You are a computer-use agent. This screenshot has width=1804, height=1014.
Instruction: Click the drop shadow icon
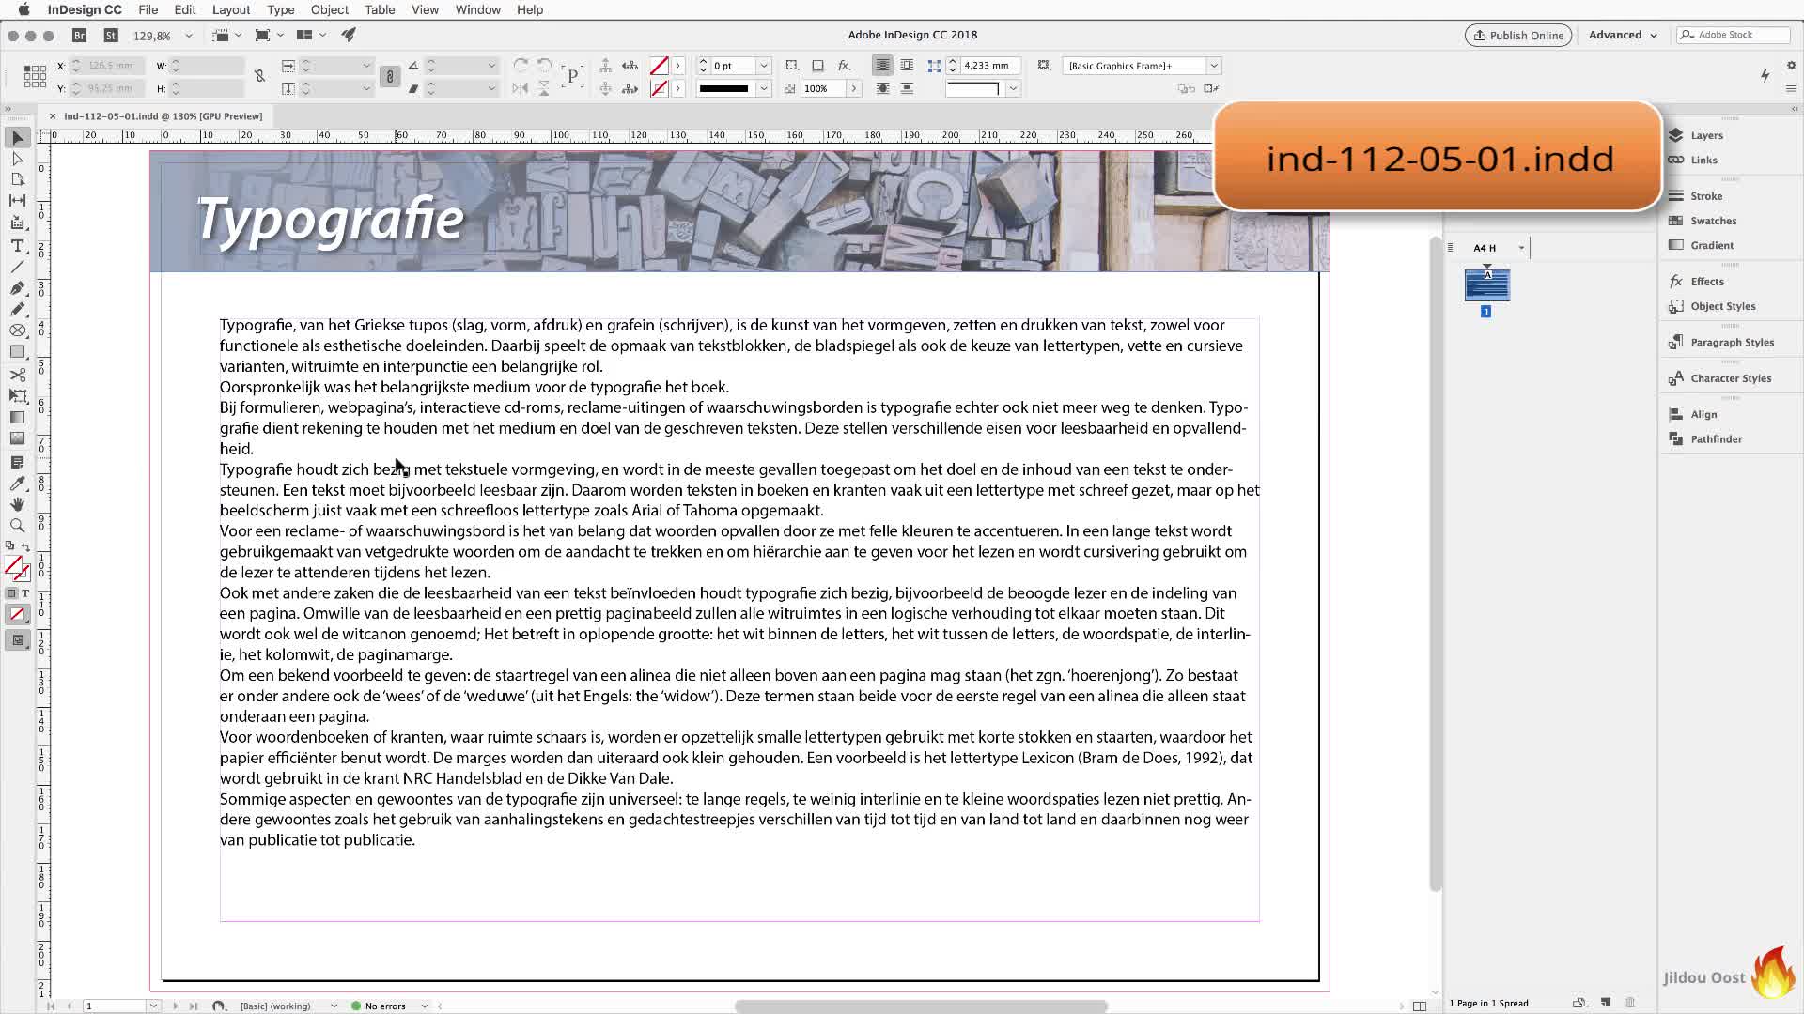tap(817, 66)
